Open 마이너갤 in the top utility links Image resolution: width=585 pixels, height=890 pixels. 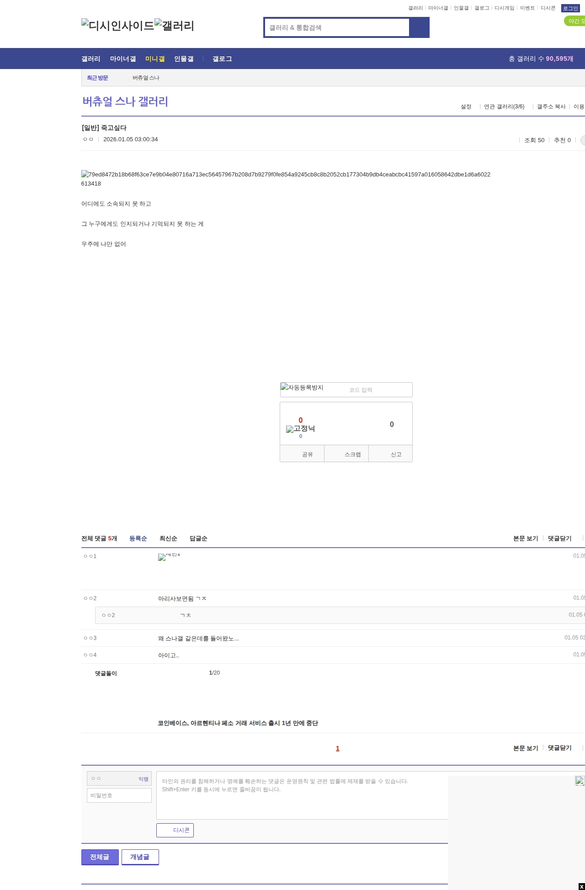[x=438, y=8]
